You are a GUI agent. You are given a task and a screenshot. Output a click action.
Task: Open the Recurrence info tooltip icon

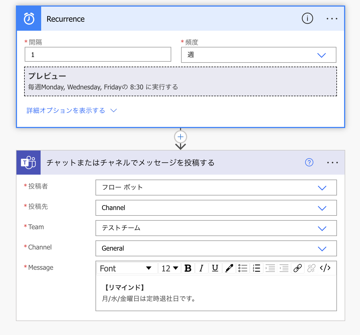click(x=307, y=19)
